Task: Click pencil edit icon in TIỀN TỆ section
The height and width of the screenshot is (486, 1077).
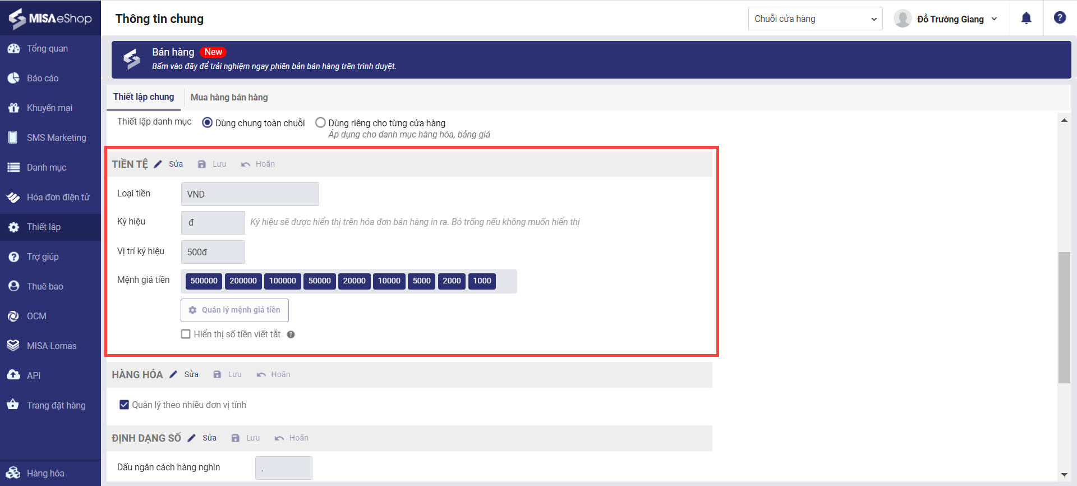Action: pyautogui.click(x=158, y=164)
